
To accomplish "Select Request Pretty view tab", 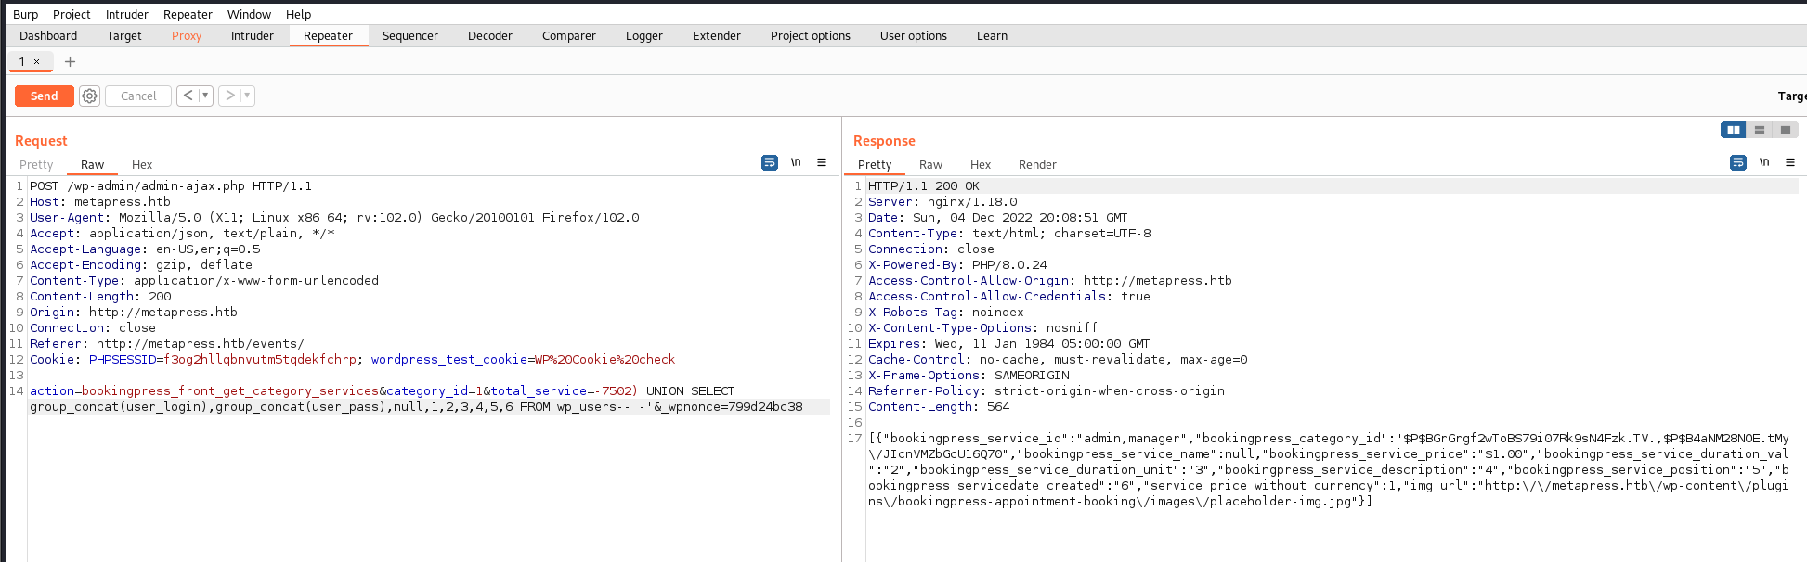I will tap(36, 165).
